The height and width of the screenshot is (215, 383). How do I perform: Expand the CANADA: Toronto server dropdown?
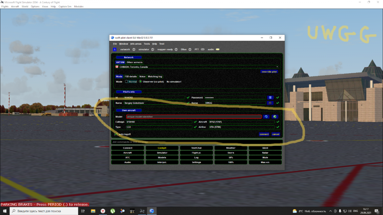tap(277, 67)
